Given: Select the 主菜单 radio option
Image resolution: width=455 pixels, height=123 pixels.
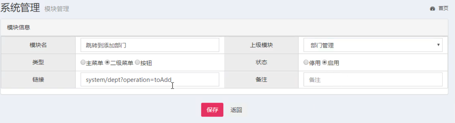Looking at the screenshot, I should [x=83, y=62].
